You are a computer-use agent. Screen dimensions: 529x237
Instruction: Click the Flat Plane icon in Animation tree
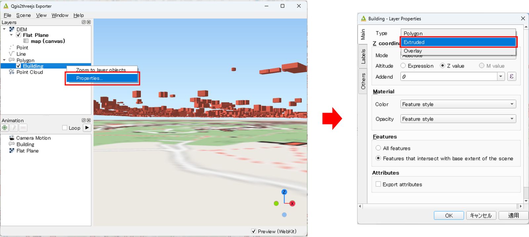(x=12, y=150)
